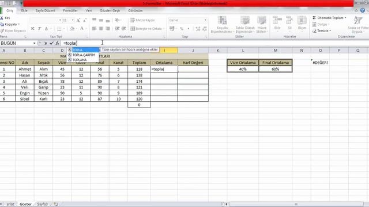The image size is (369, 207).
Task: Switch to the Sayfa3 sheet tab
Action: click(x=42, y=204)
